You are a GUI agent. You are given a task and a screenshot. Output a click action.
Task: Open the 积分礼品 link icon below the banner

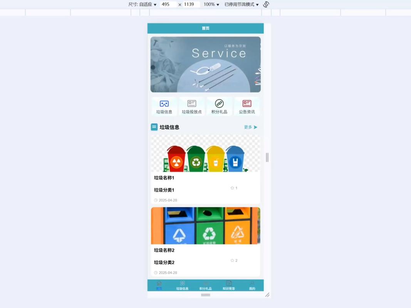(220, 104)
